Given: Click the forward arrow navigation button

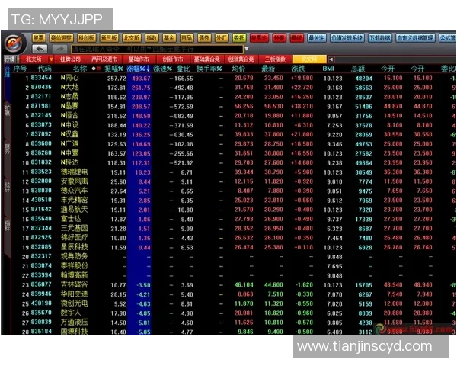Looking at the screenshot, I should 59,49.
